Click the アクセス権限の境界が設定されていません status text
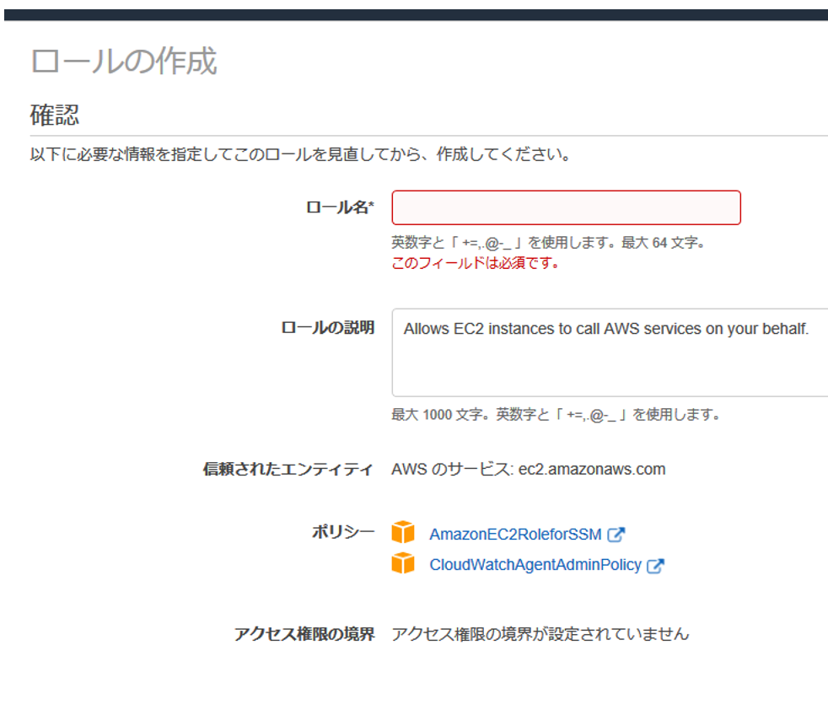This screenshot has width=828, height=710. point(540,634)
